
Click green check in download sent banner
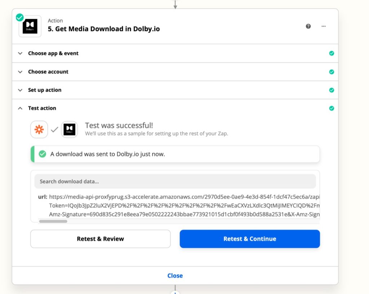(x=43, y=154)
